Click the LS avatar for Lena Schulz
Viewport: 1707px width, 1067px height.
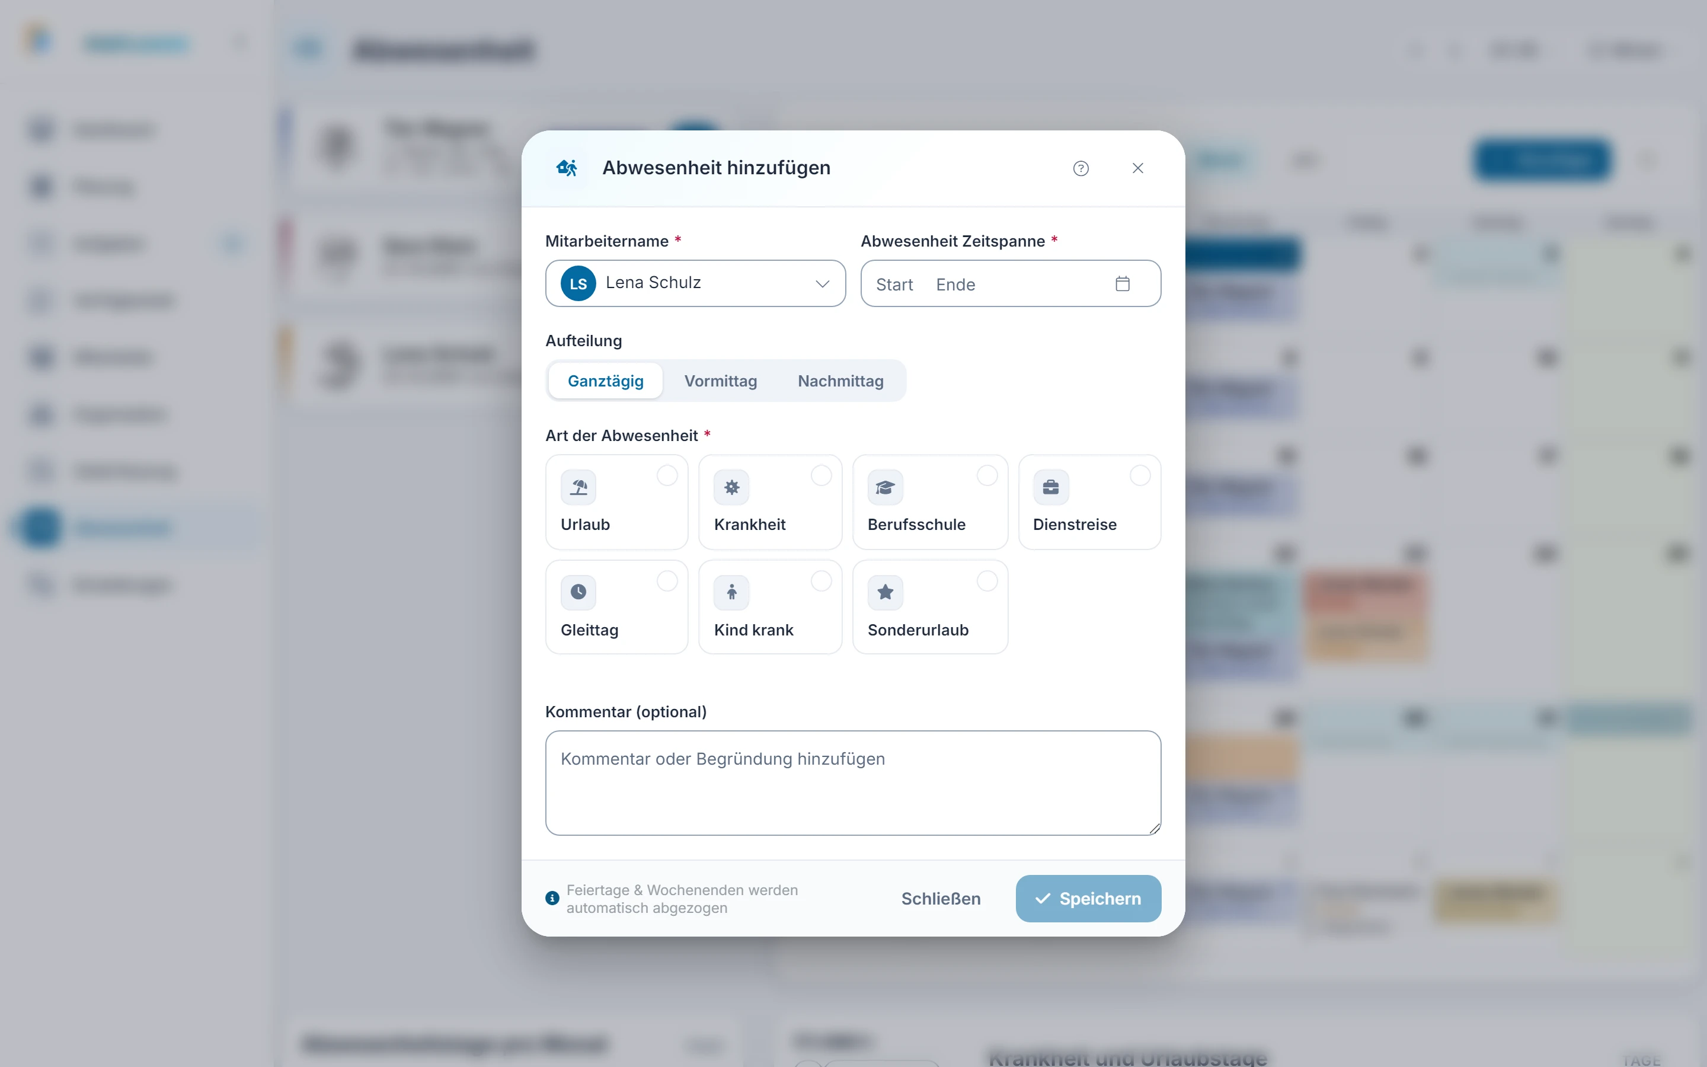point(578,284)
